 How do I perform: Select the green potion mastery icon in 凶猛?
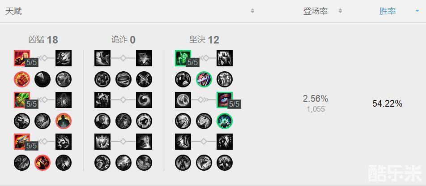(22, 100)
